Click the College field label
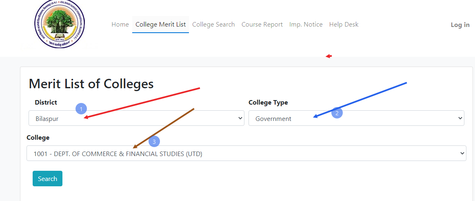The height and width of the screenshot is (201, 475). [x=38, y=138]
